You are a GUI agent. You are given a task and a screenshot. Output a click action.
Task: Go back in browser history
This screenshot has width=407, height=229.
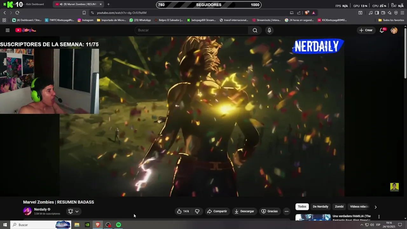pos(4,13)
